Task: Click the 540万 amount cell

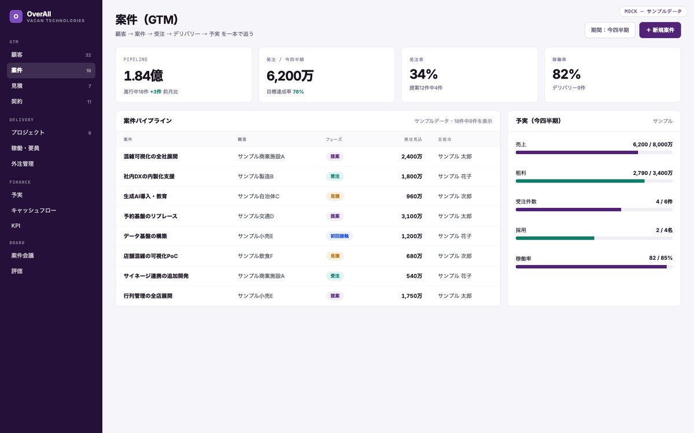Action: pos(414,276)
